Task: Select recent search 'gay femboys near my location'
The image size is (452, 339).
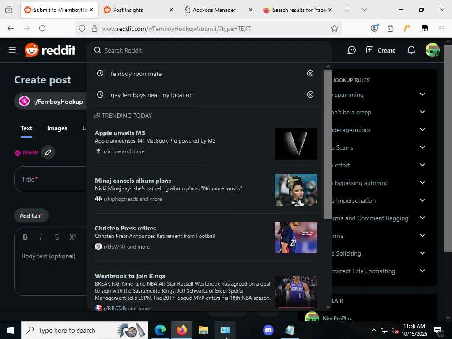Action: pyautogui.click(x=152, y=95)
